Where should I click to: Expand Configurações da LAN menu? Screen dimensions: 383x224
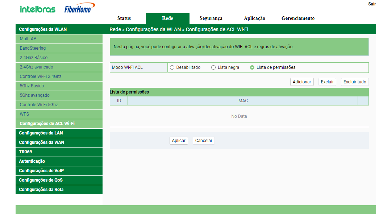pos(59,133)
